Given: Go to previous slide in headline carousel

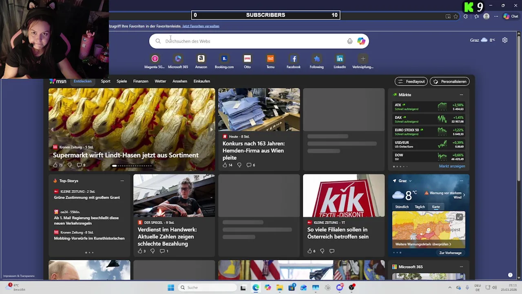Looking at the screenshot, I should point(52,130).
